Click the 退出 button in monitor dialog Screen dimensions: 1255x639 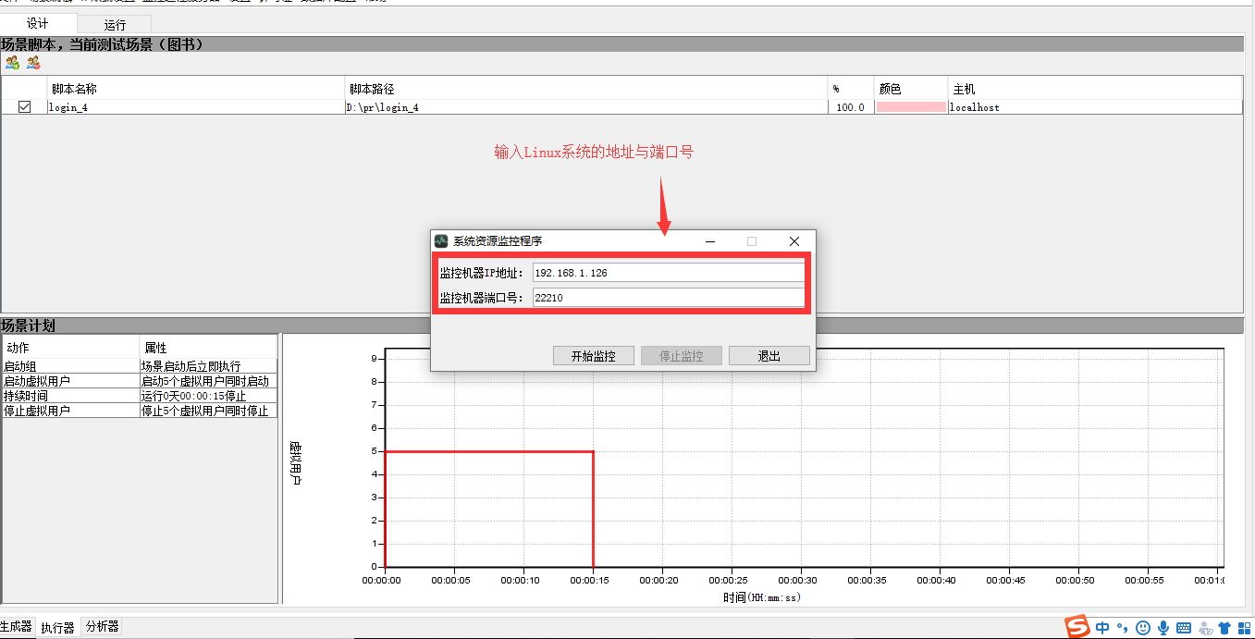(769, 356)
